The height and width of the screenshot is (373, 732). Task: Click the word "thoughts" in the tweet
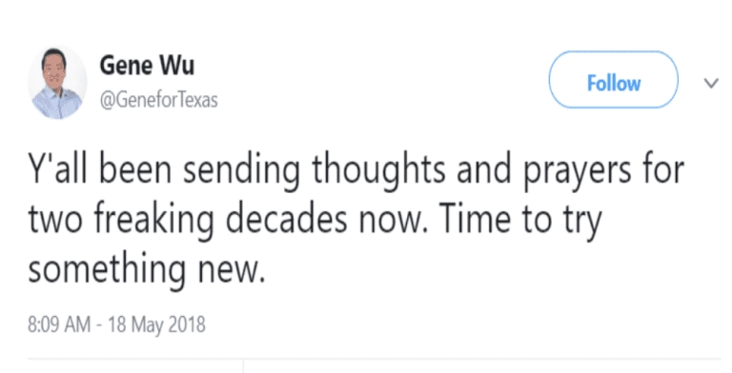[x=378, y=170]
